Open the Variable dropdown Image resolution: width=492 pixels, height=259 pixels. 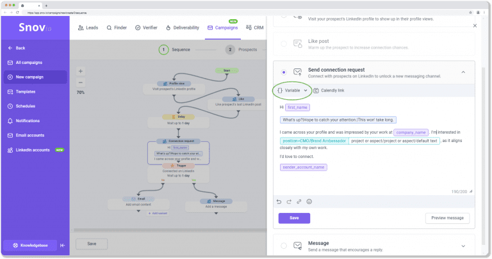(292, 90)
